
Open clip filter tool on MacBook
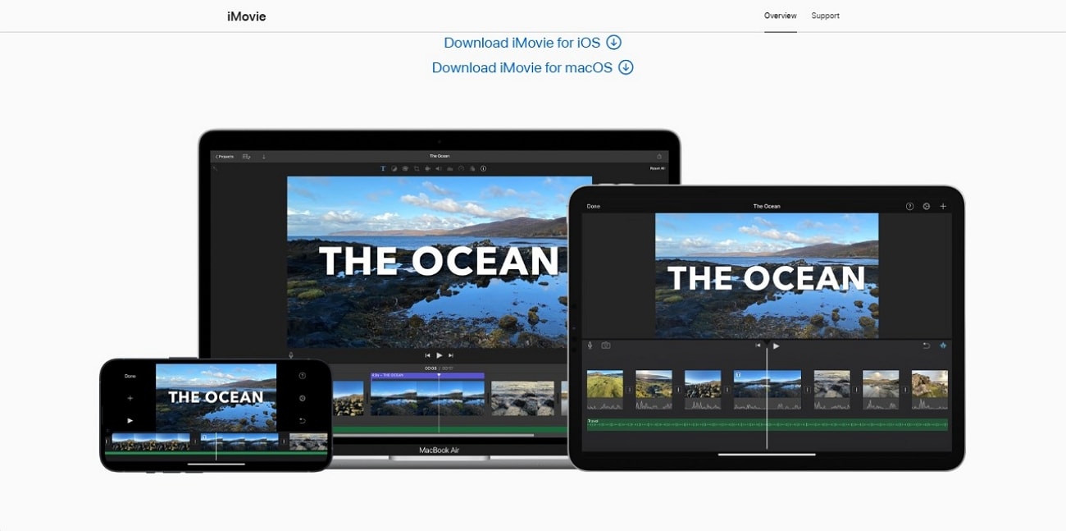472,168
